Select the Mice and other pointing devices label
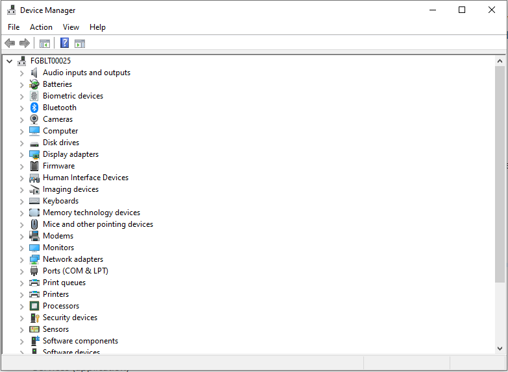 tap(98, 224)
